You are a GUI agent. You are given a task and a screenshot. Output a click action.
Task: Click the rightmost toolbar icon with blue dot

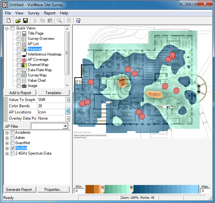pyautogui.click(x=78, y=21)
